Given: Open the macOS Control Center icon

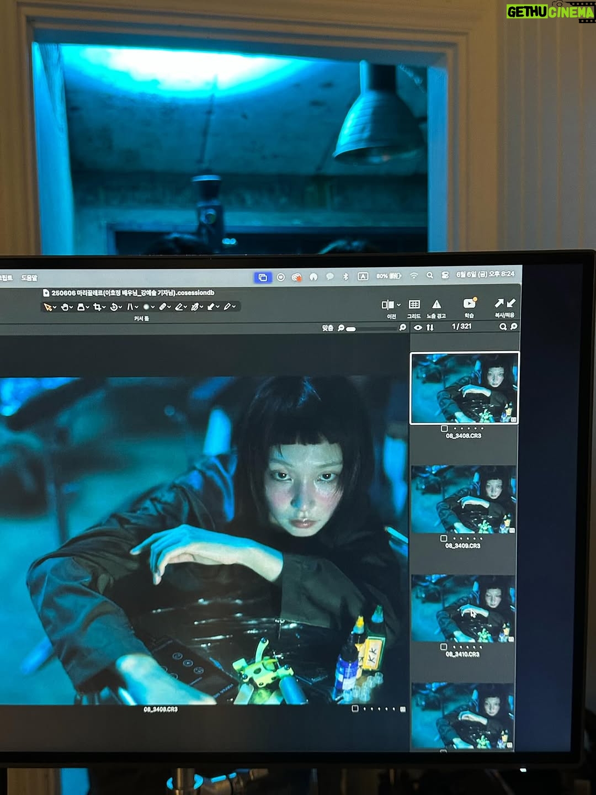Looking at the screenshot, I should point(445,275).
